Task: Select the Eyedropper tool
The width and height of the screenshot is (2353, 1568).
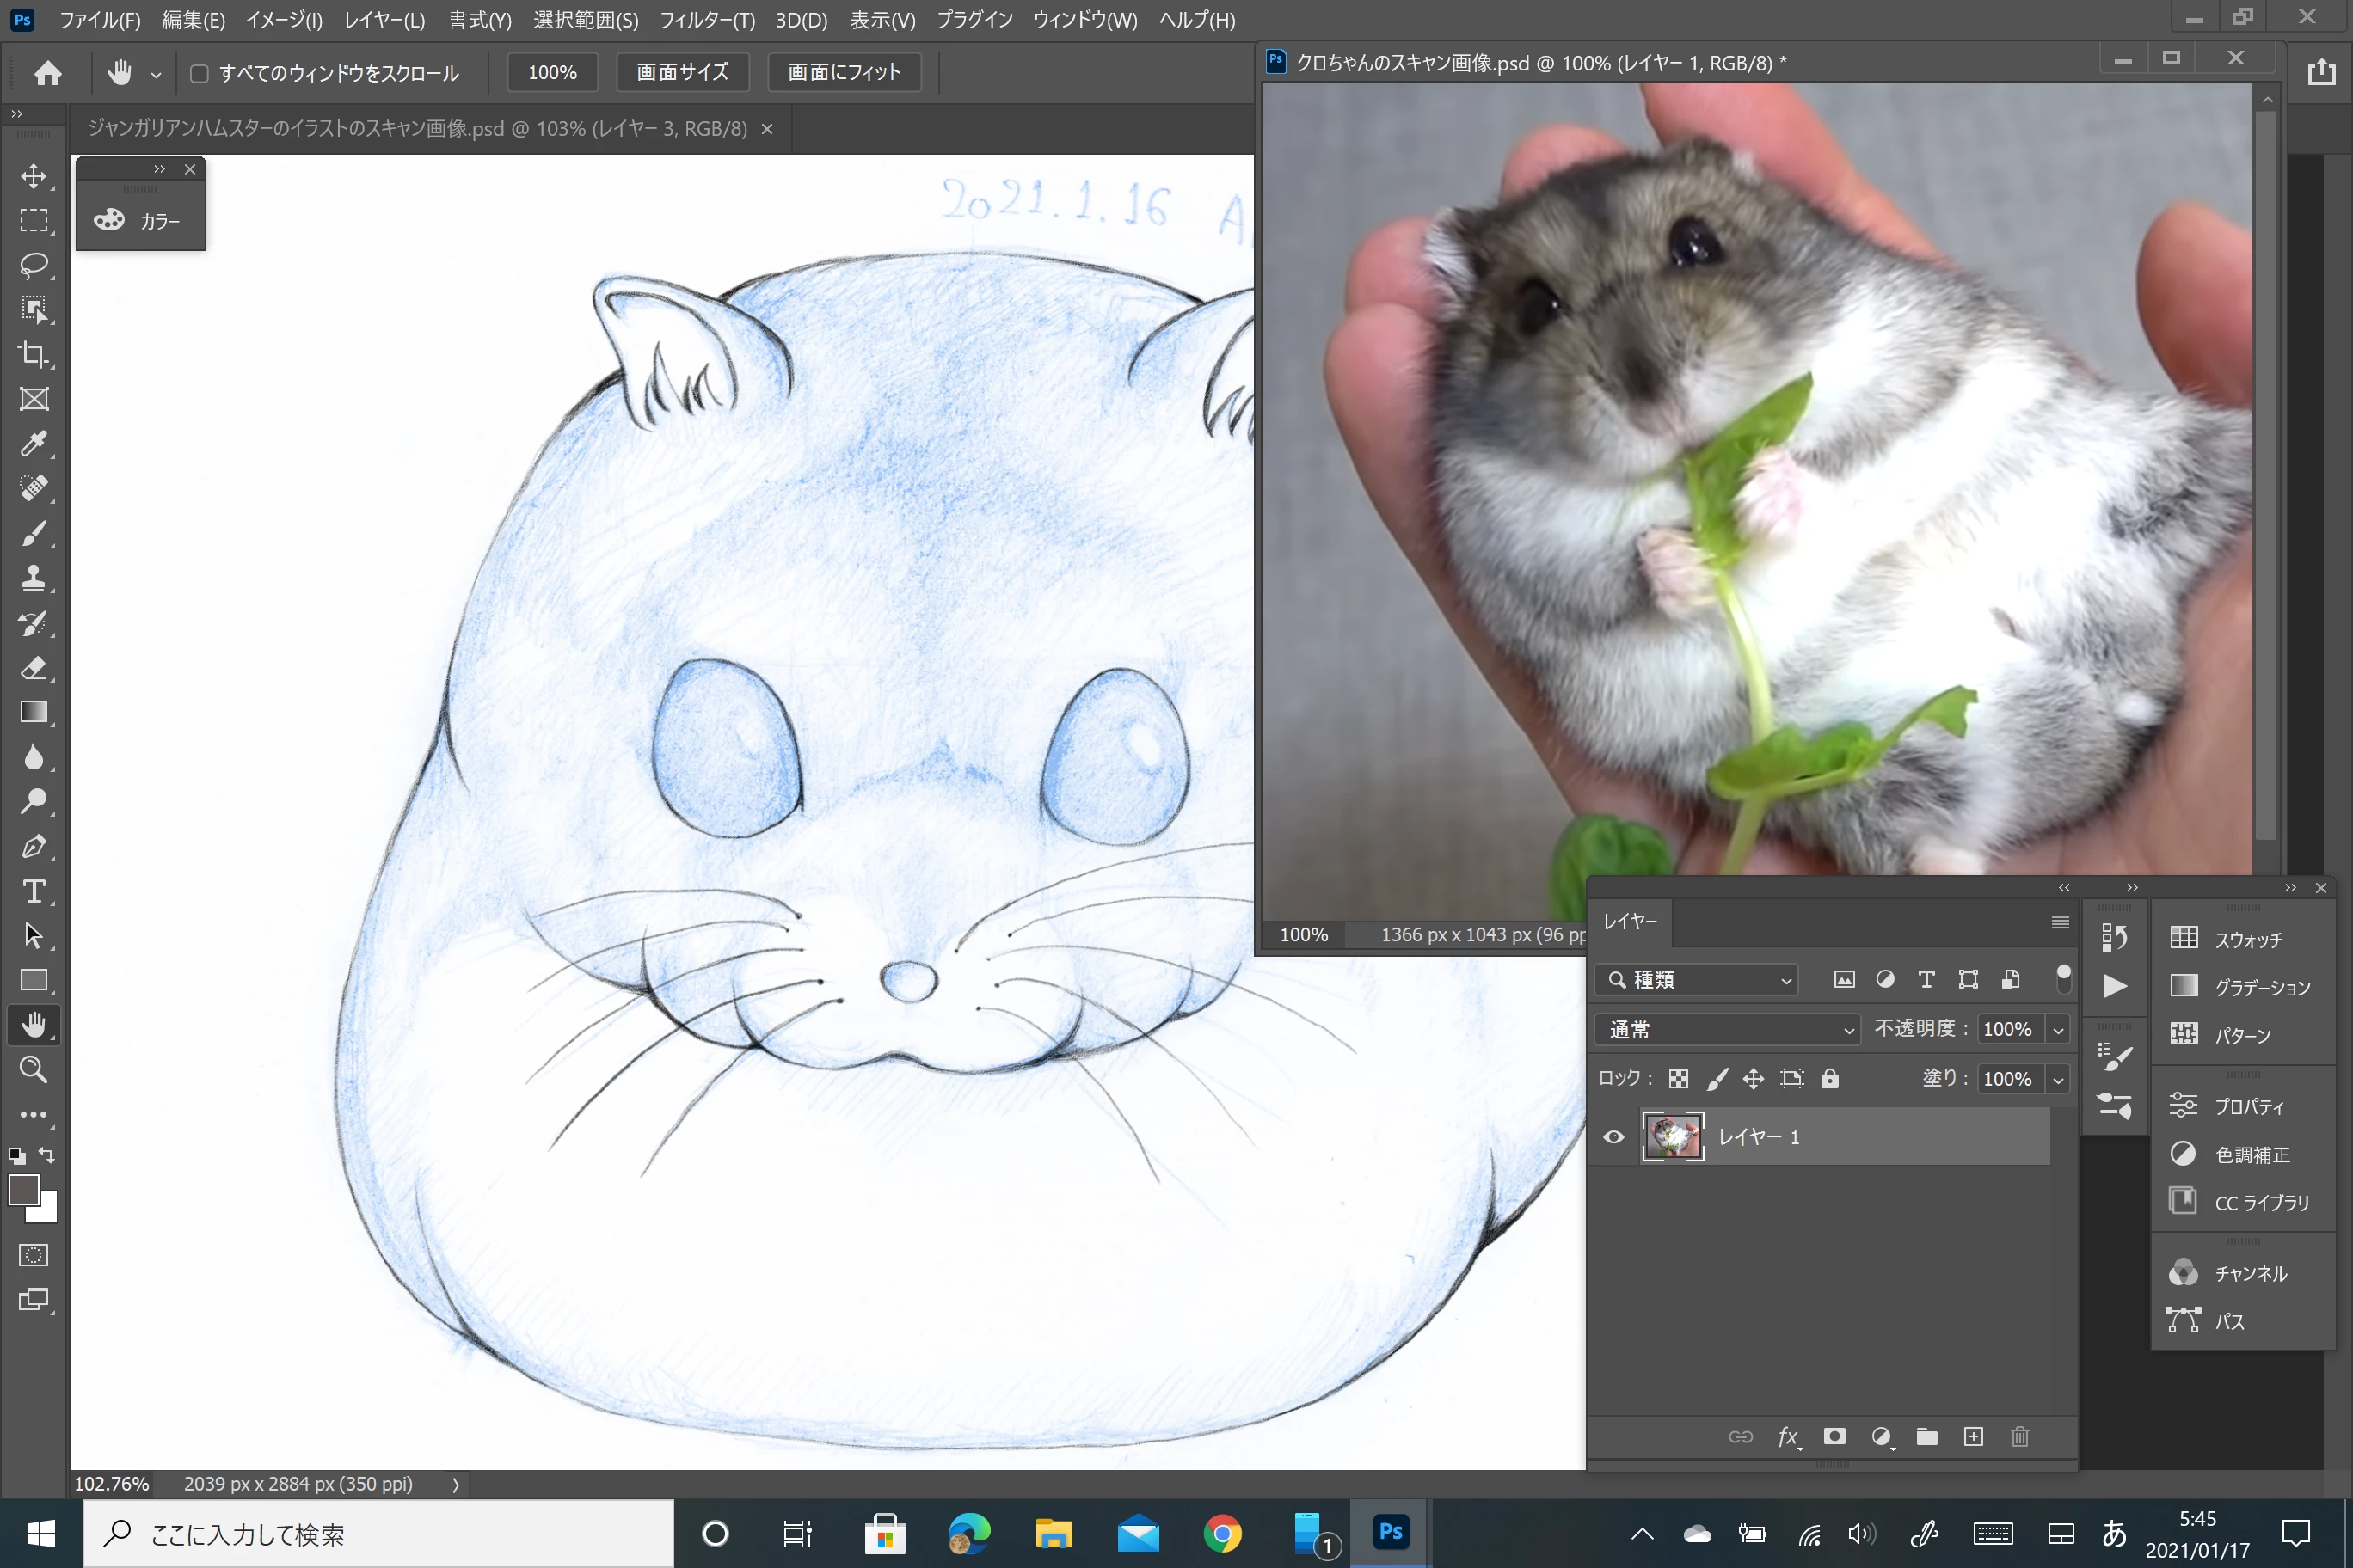Action: pyautogui.click(x=33, y=444)
